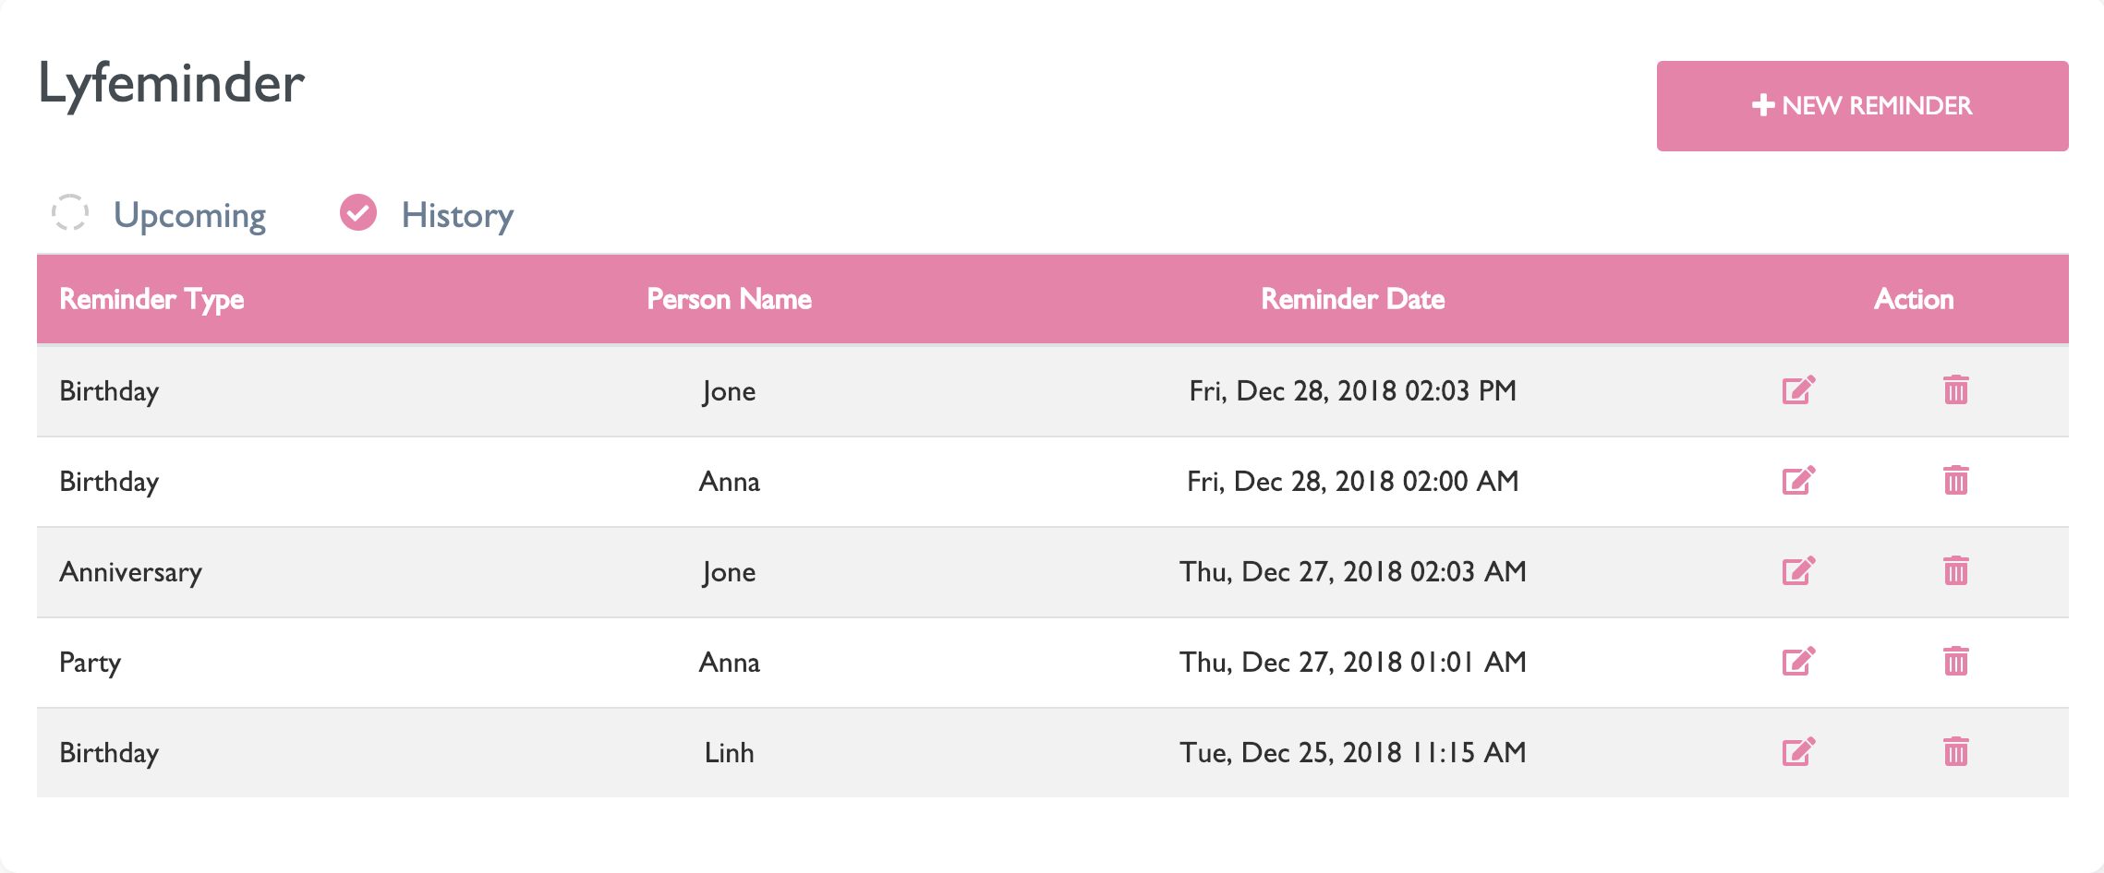Click the New Reminder button
The width and height of the screenshot is (2104, 873).
click(x=1862, y=106)
